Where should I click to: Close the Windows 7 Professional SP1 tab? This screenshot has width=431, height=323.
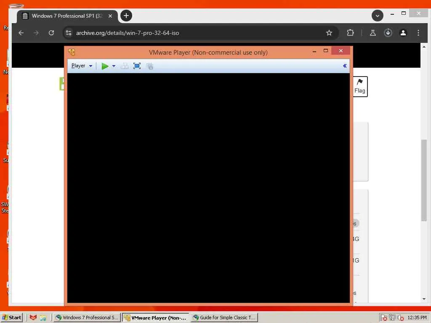pyautogui.click(x=110, y=16)
